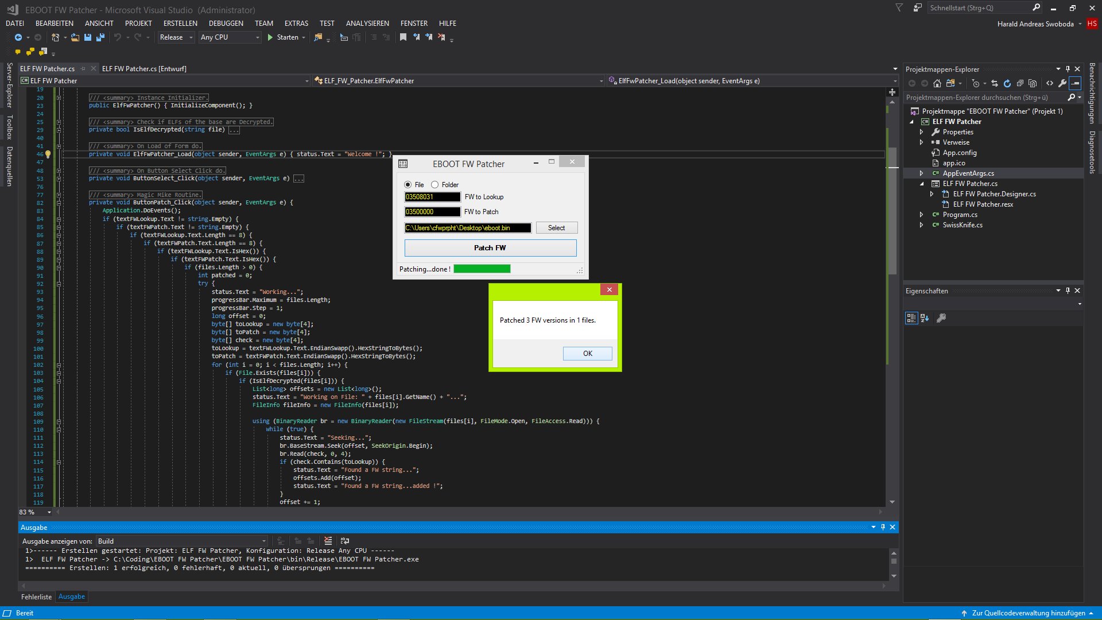
Task: Click the lightbulb quick-action icon at line 46
Action: pyautogui.click(x=48, y=154)
